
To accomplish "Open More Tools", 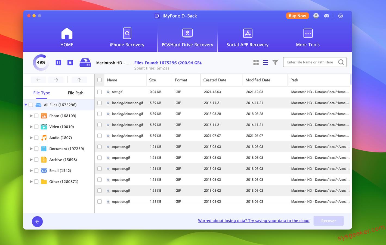I will [x=308, y=38].
